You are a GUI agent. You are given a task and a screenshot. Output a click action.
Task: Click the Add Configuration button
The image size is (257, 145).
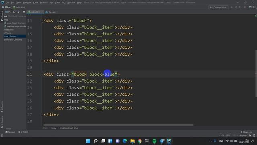tap(218, 7)
